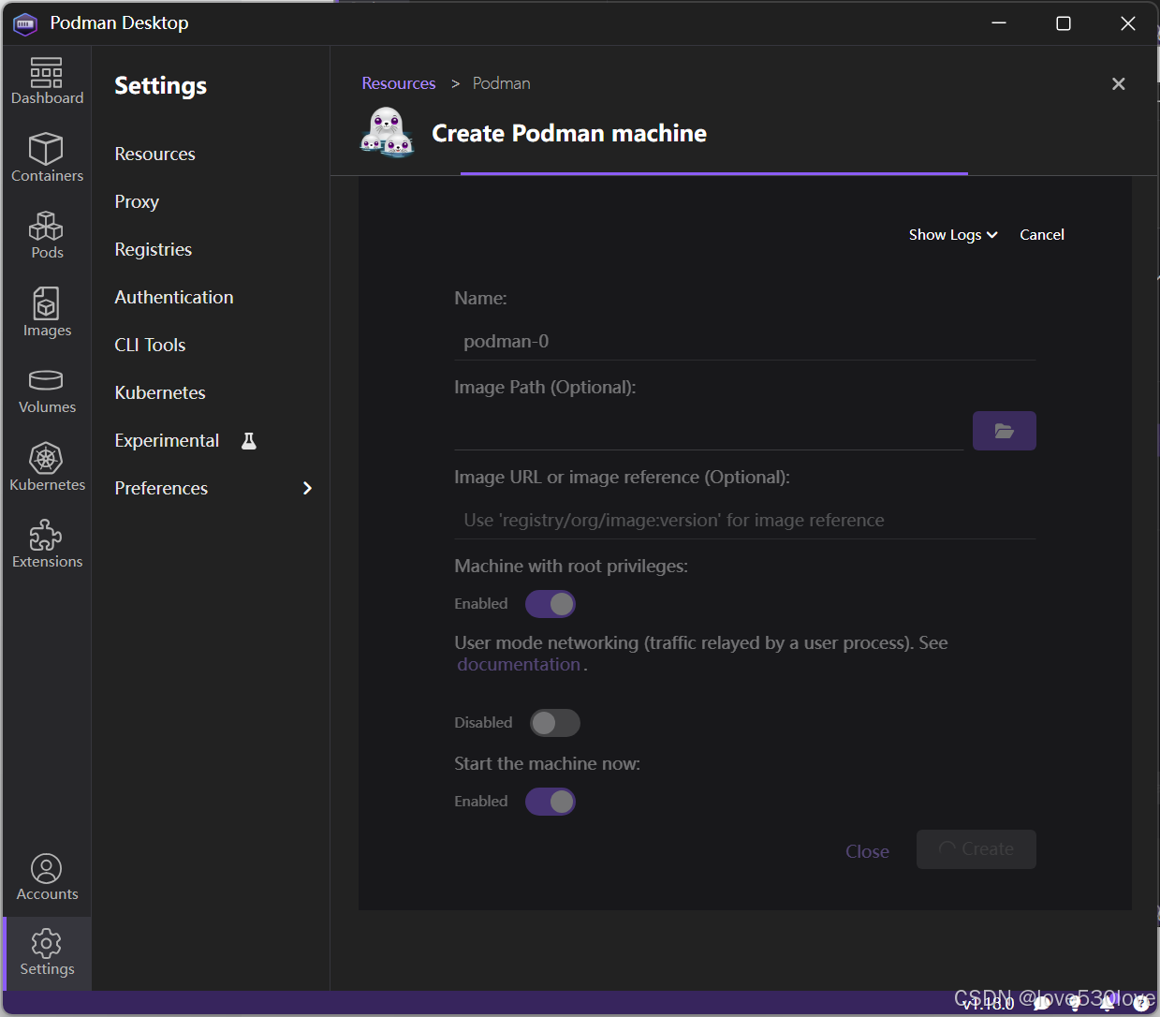Open the Dashboard view
This screenshot has width=1160, height=1017.
click(x=47, y=81)
